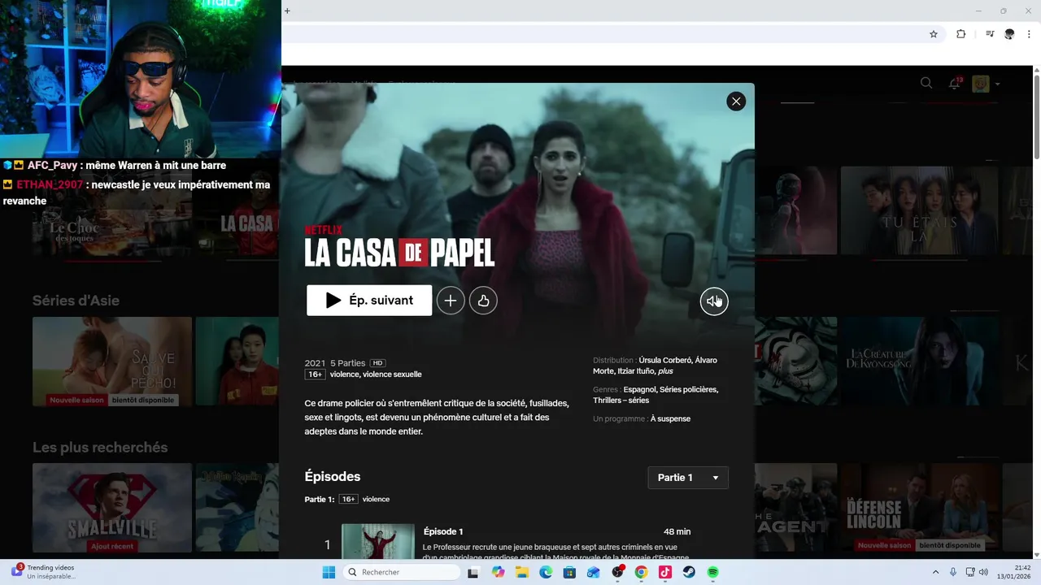
Task: Open Sauve qui pécho series card
Action: [x=112, y=362]
